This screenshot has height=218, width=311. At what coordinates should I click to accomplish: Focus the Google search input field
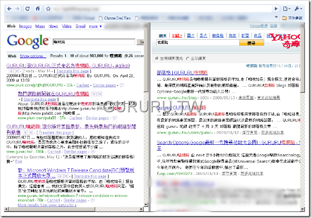click(x=94, y=42)
